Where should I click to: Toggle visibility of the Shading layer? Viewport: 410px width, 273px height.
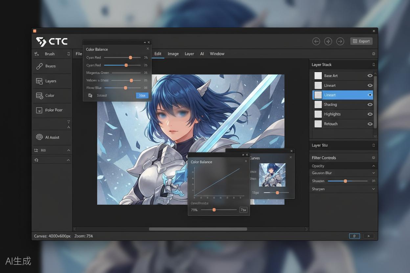click(x=370, y=105)
